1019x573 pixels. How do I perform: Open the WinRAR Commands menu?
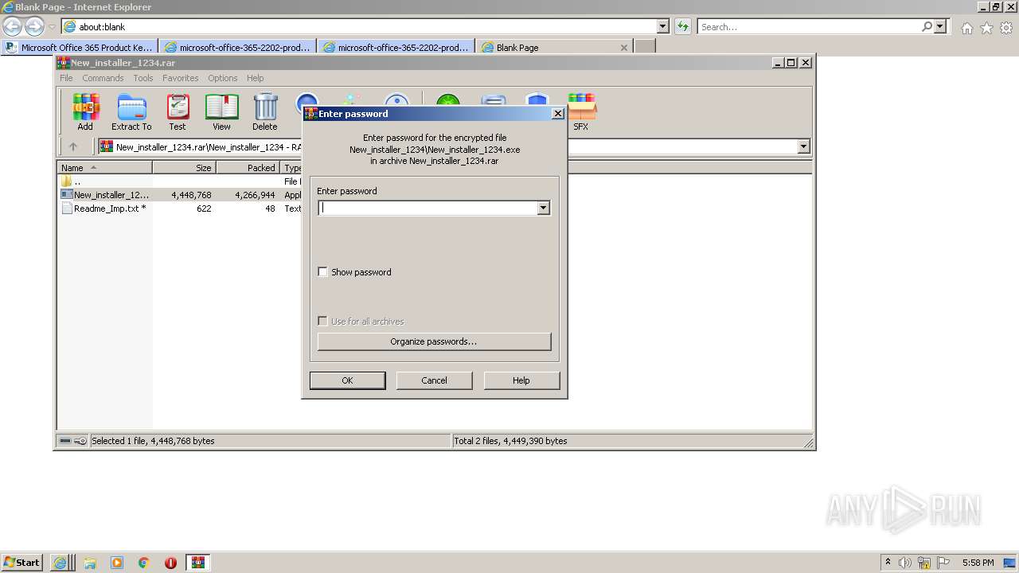[103, 78]
